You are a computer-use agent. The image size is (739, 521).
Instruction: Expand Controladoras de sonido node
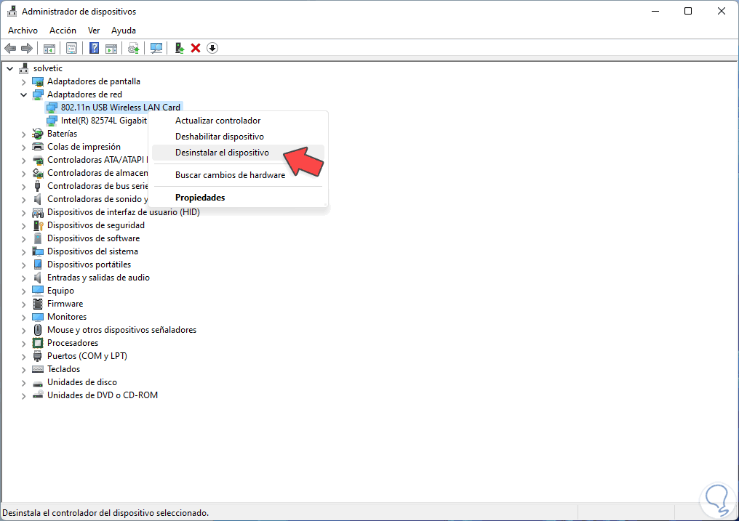[x=23, y=200]
